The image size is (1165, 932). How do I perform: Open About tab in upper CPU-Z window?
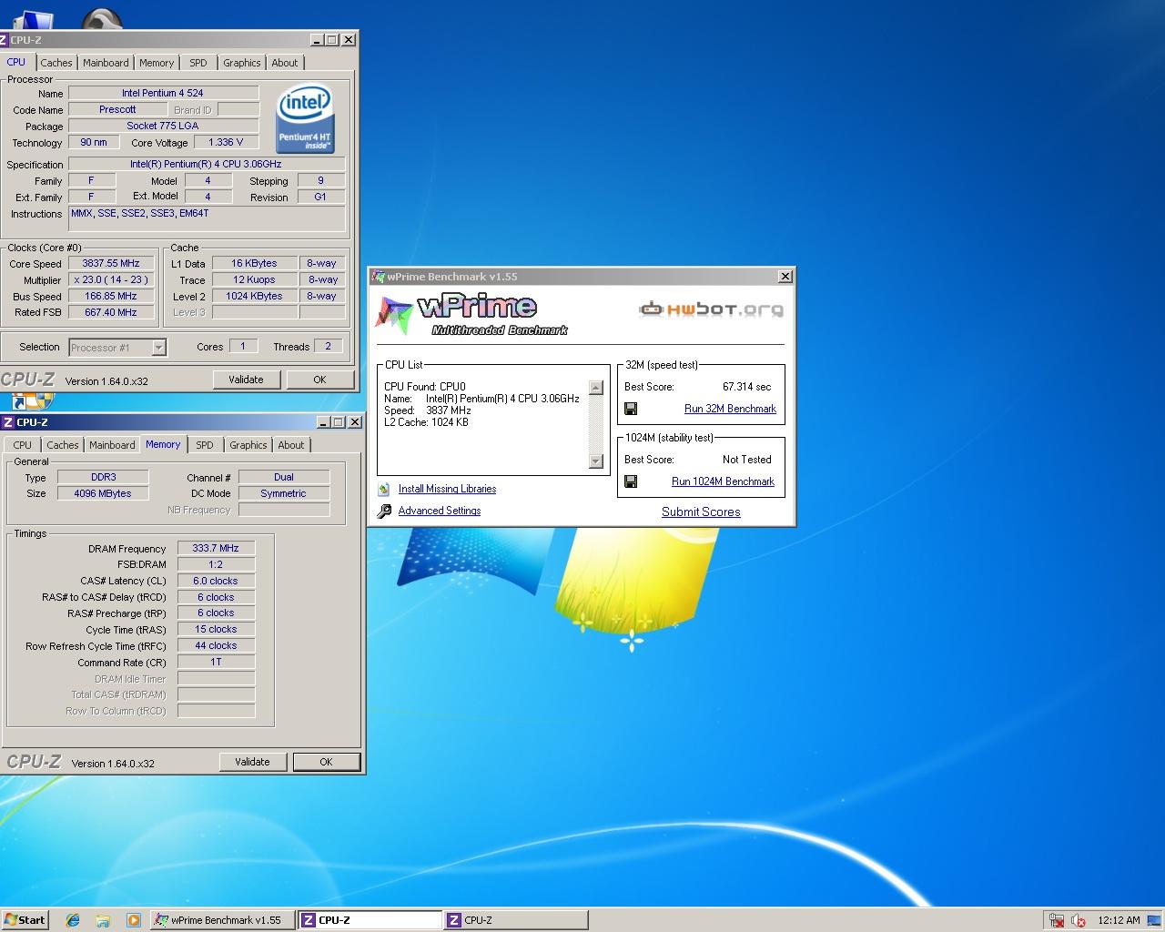click(x=285, y=63)
